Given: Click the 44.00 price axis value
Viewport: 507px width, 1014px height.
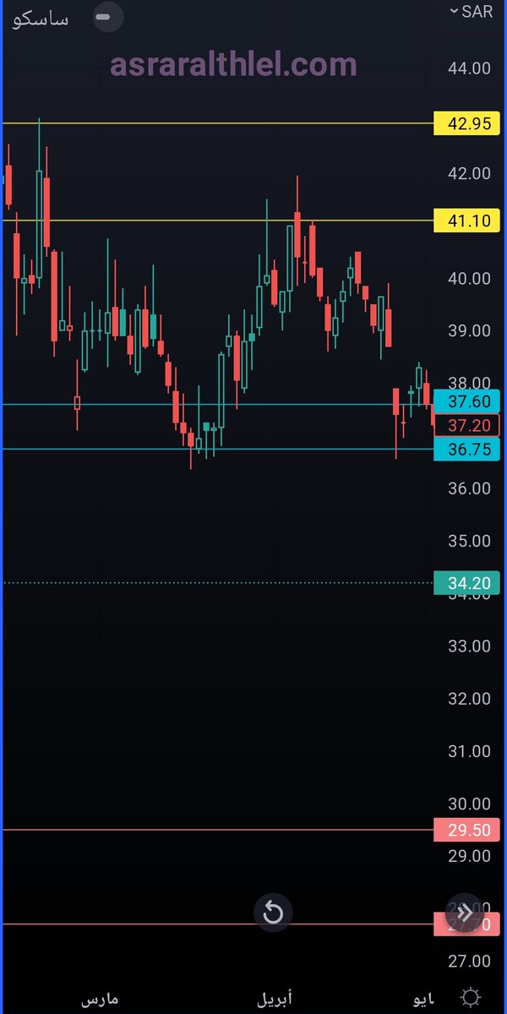Looking at the screenshot, I should (469, 68).
